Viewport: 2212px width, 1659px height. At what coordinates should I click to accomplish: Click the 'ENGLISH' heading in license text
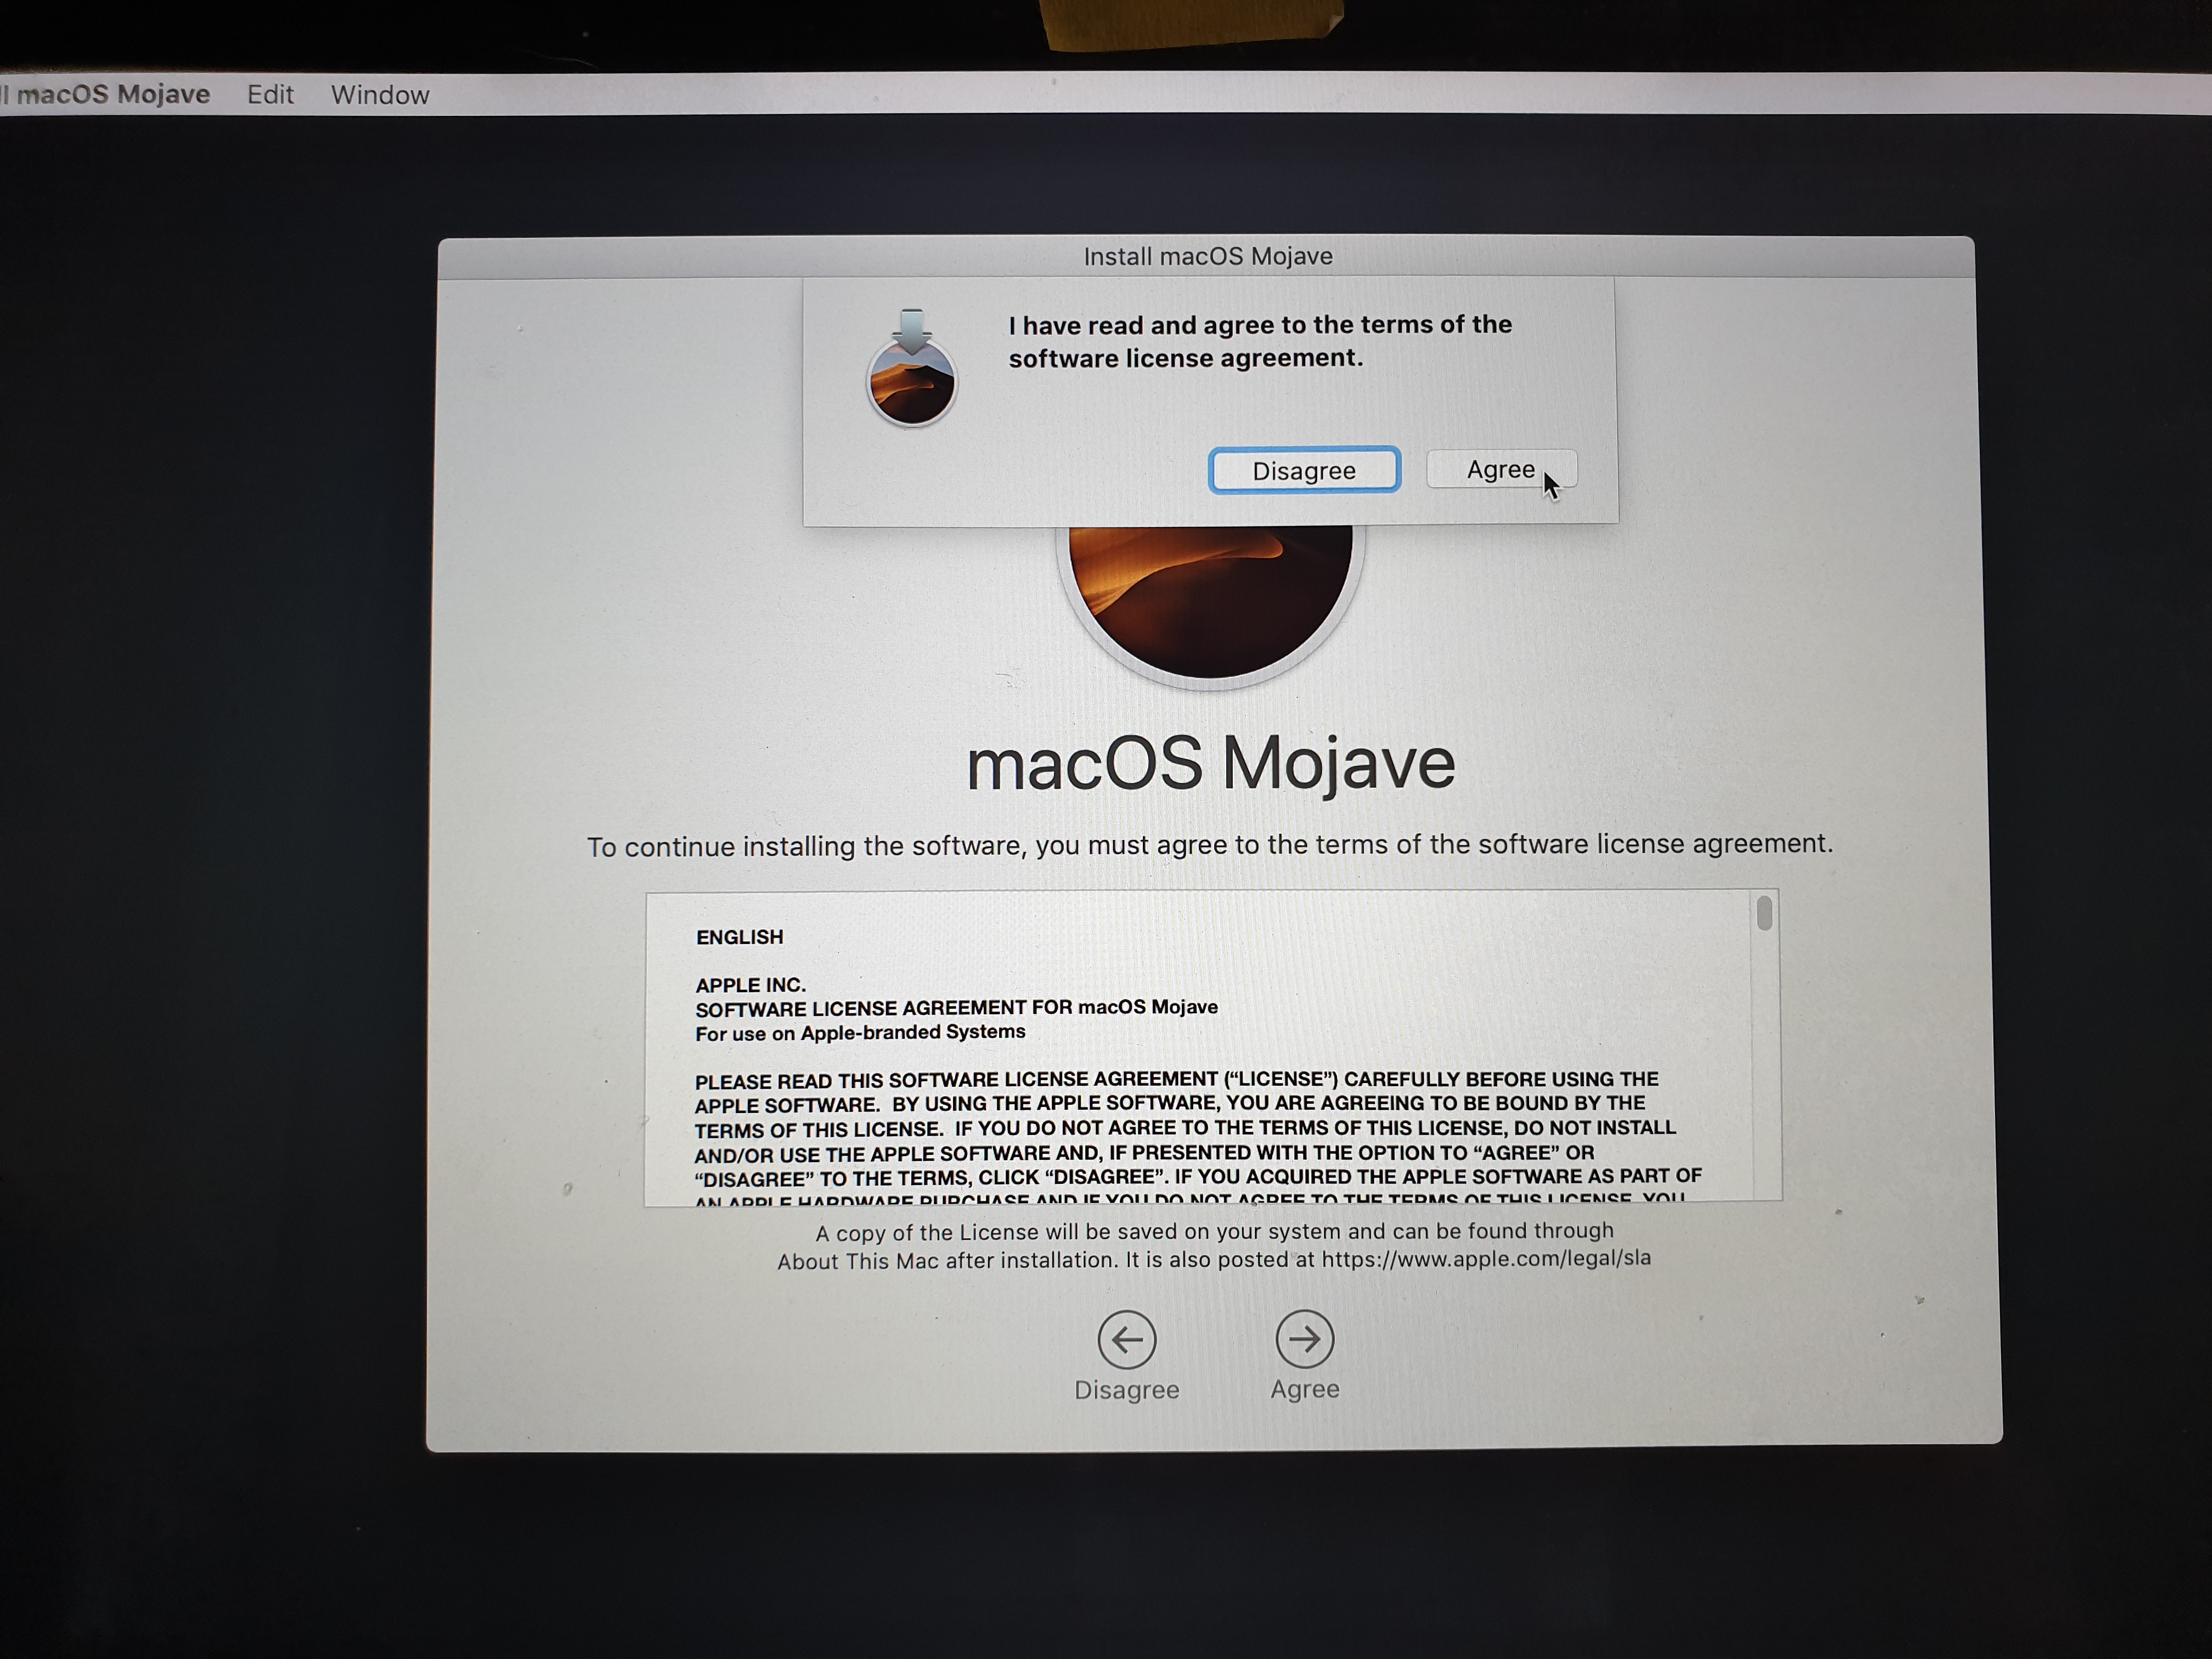click(740, 937)
